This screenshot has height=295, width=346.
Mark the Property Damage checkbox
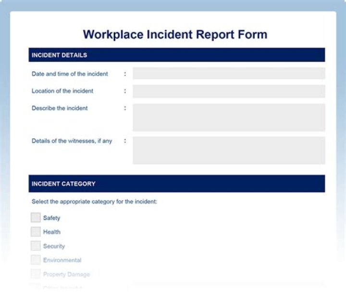pos(36,274)
